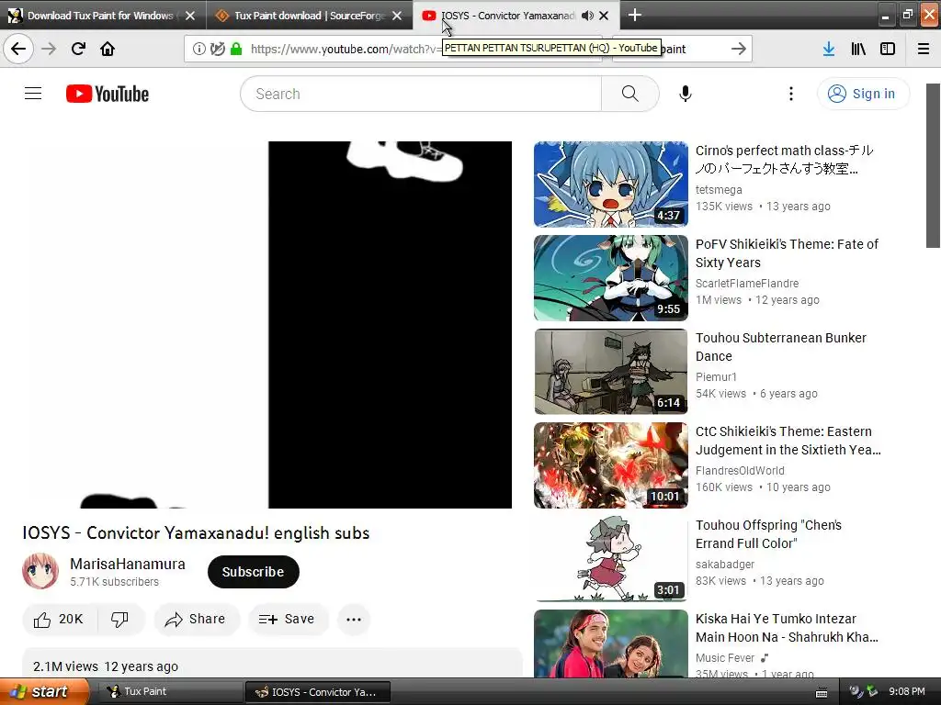This screenshot has height=705, width=941.
Task: Open MarisaHanamura channel avatar
Action: (40, 571)
